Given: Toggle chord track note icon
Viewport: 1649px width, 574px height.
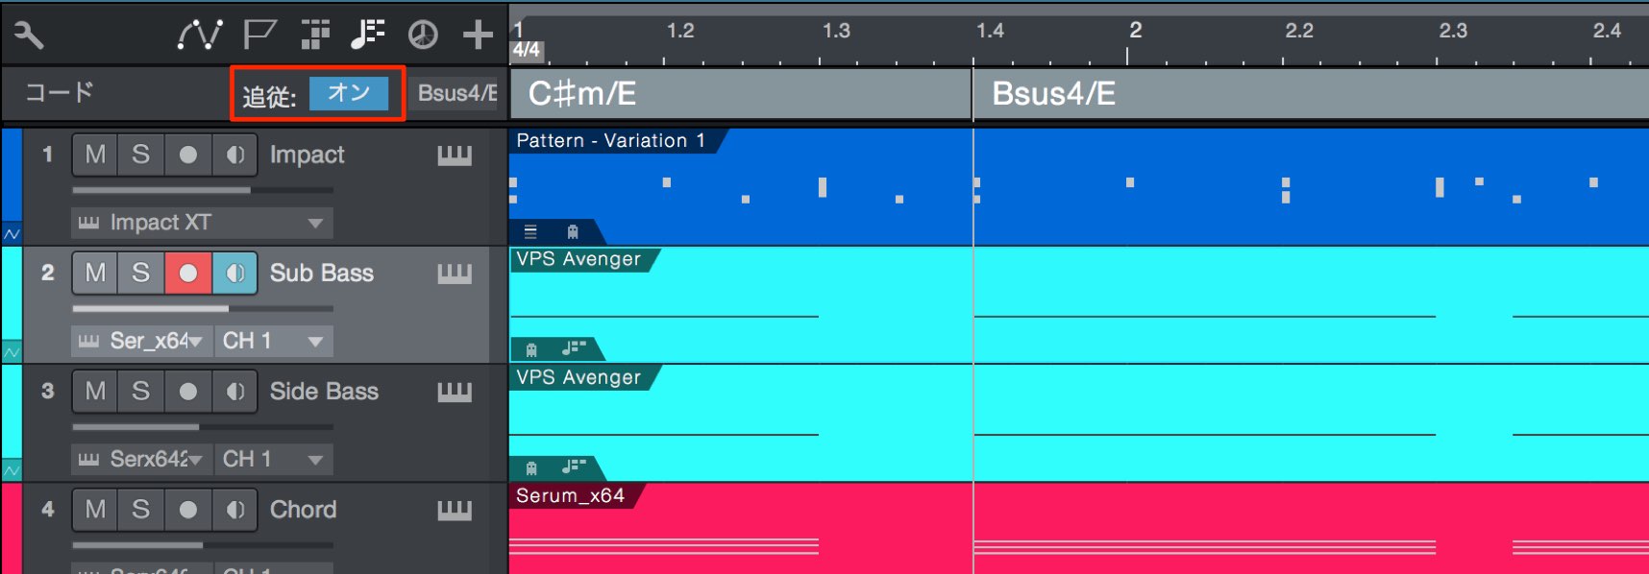Looking at the screenshot, I should click(x=368, y=35).
